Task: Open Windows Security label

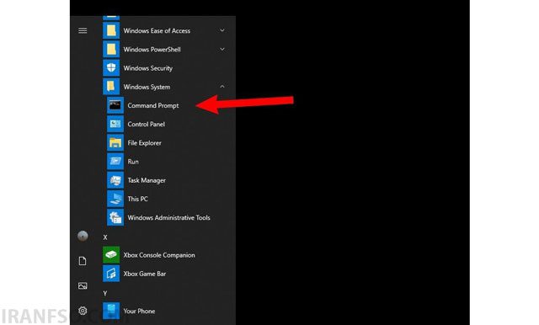Action: click(x=148, y=68)
